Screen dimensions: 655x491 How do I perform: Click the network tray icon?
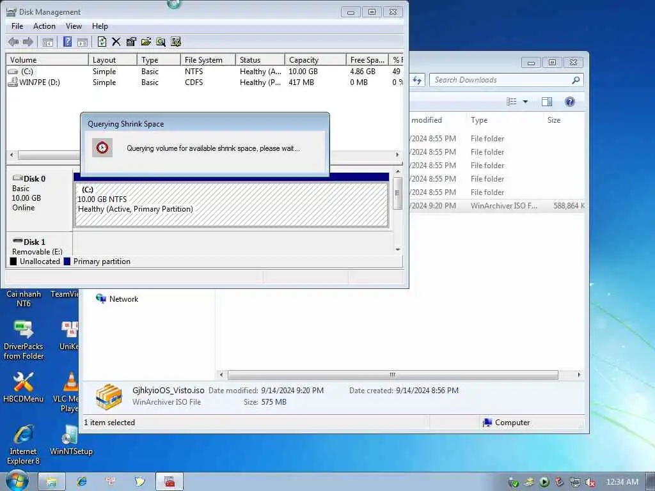coord(575,482)
